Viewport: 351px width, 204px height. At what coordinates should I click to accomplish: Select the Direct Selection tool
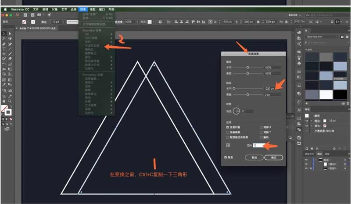(x=10, y=34)
